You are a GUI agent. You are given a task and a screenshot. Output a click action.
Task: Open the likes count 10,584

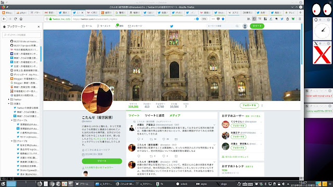tap(174, 105)
